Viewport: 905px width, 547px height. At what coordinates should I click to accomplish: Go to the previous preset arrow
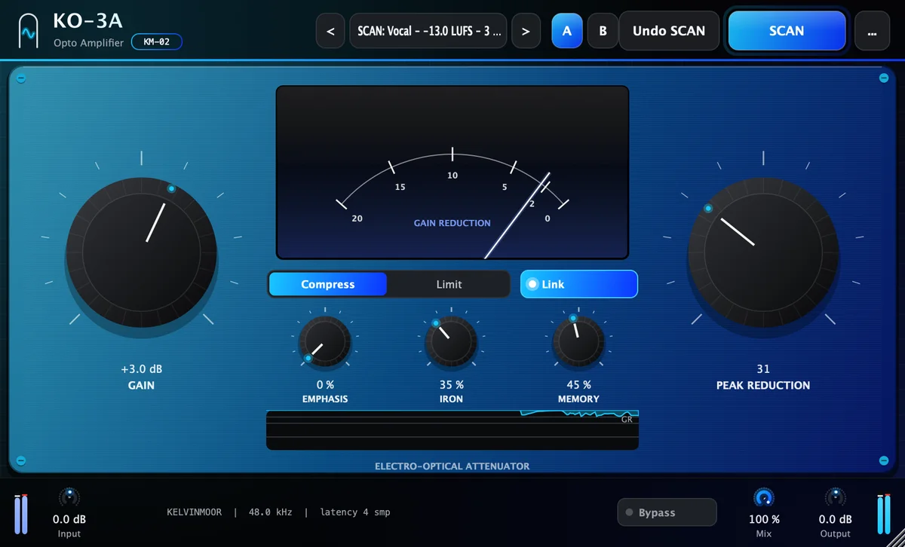(x=330, y=31)
